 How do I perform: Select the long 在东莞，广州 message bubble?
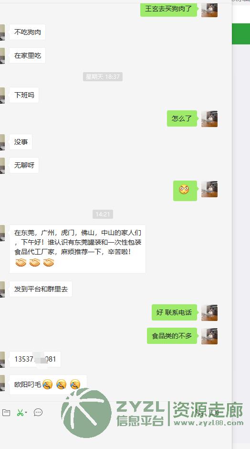click(x=77, y=249)
